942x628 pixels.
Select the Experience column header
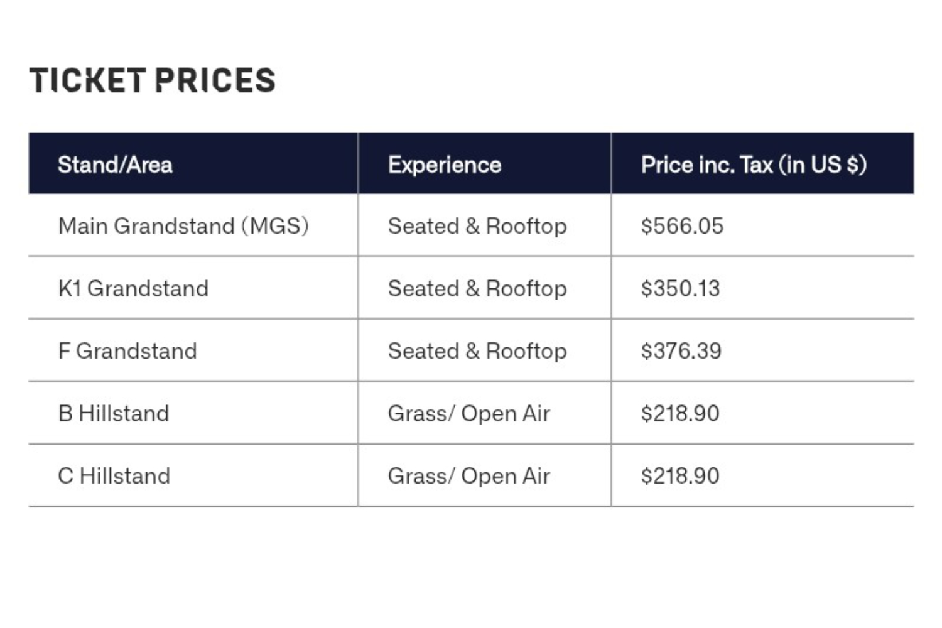click(445, 165)
